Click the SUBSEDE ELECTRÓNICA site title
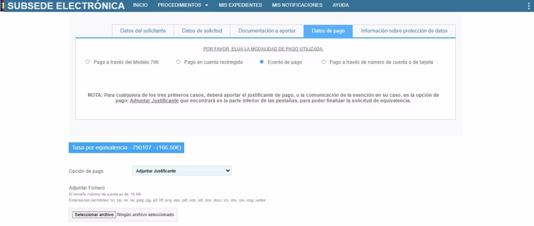534x226 pixels. 66,6
